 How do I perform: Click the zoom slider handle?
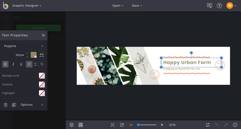138,125
